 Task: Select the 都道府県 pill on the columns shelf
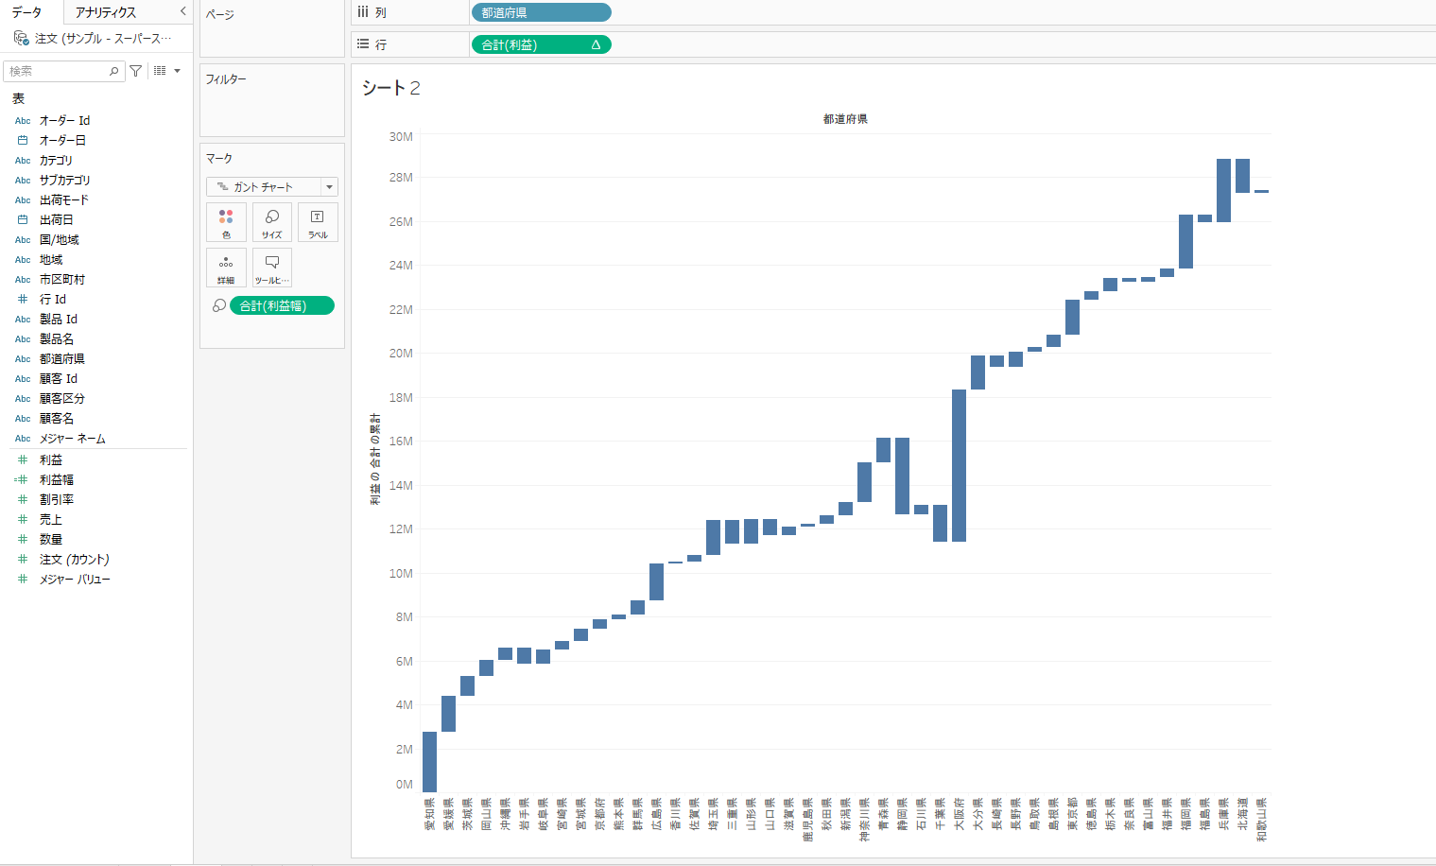point(541,12)
